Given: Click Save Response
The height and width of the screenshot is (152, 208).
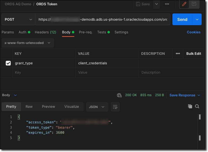Looking at the screenshot, I should [x=182, y=95].
